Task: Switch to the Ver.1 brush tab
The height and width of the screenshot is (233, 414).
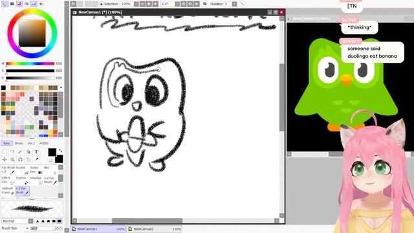Action: [x=31, y=143]
